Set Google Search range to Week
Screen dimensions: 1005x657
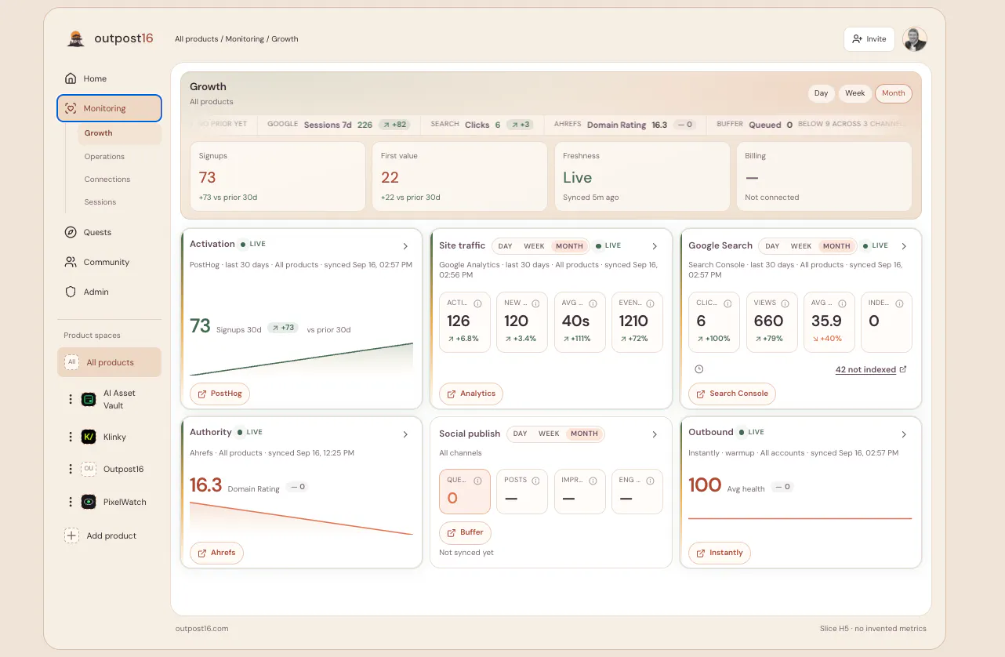[x=801, y=246]
